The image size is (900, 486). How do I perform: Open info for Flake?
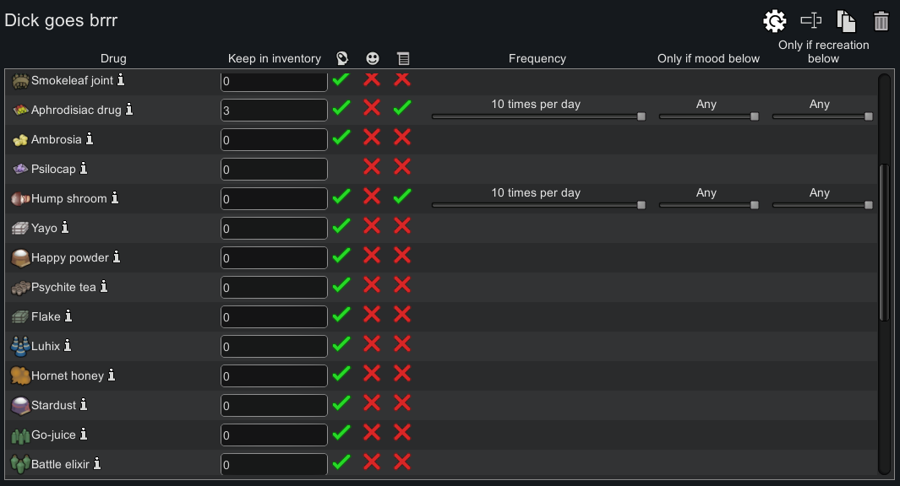68,316
